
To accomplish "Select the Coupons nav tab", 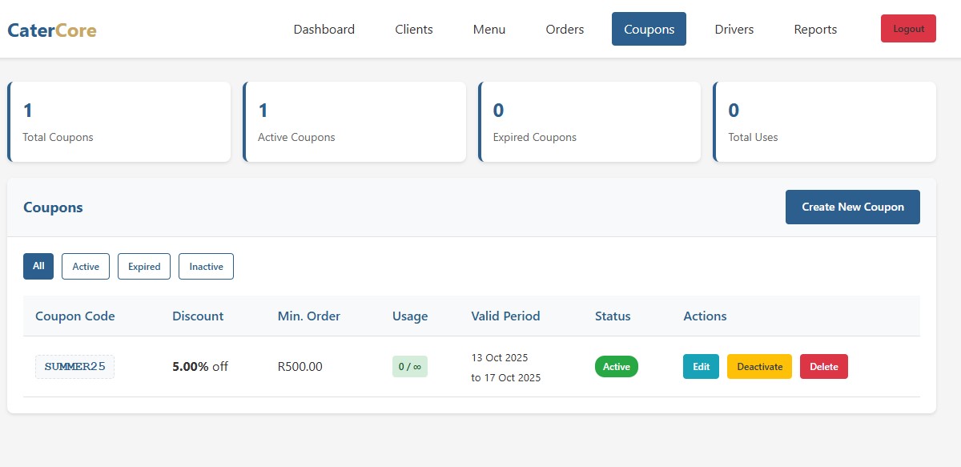I will point(649,29).
